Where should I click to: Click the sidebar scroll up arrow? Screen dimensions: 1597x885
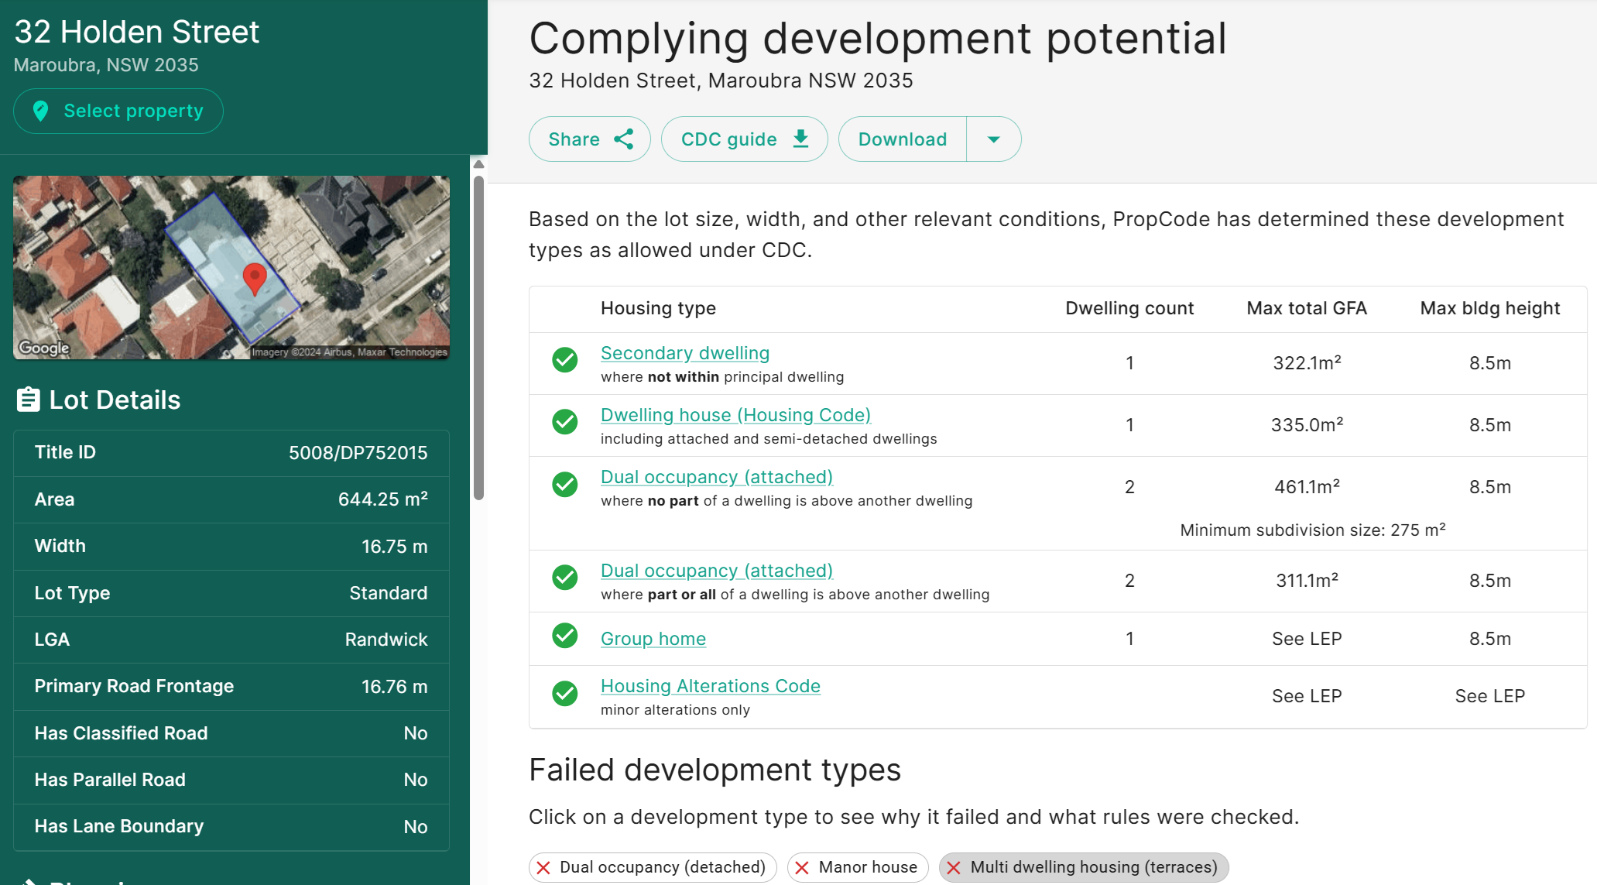(479, 164)
